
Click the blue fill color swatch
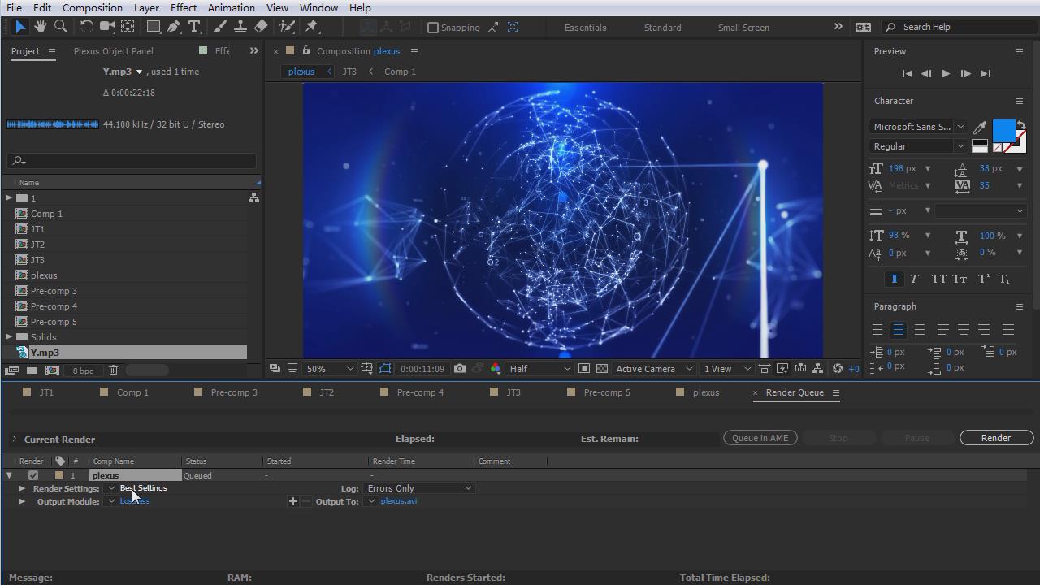pyautogui.click(x=1003, y=130)
